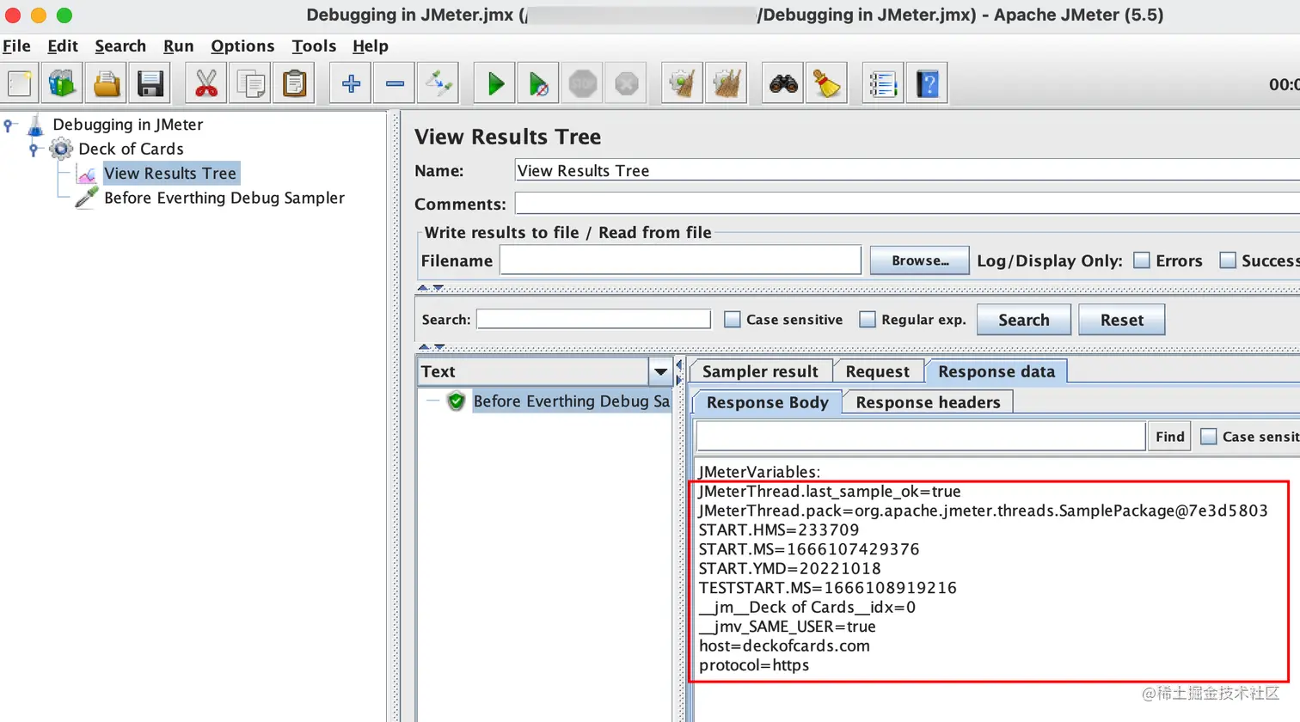Select the Debugging in JMeter test plan node
The height and width of the screenshot is (722, 1300).
click(x=128, y=125)
